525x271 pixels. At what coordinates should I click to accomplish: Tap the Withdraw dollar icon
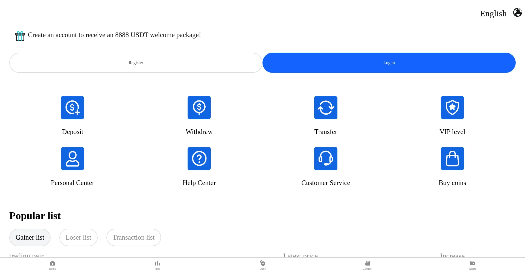(199, 108)
